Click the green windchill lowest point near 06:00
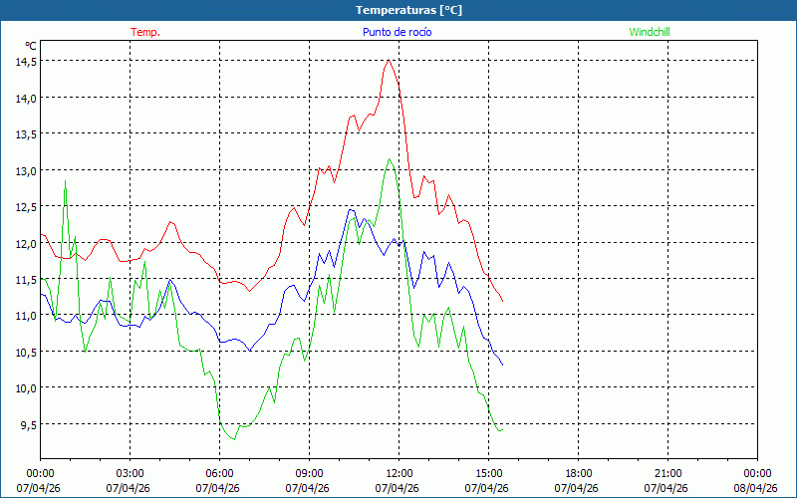The width and height of the screenshot is (797, 498). (233, 439)
